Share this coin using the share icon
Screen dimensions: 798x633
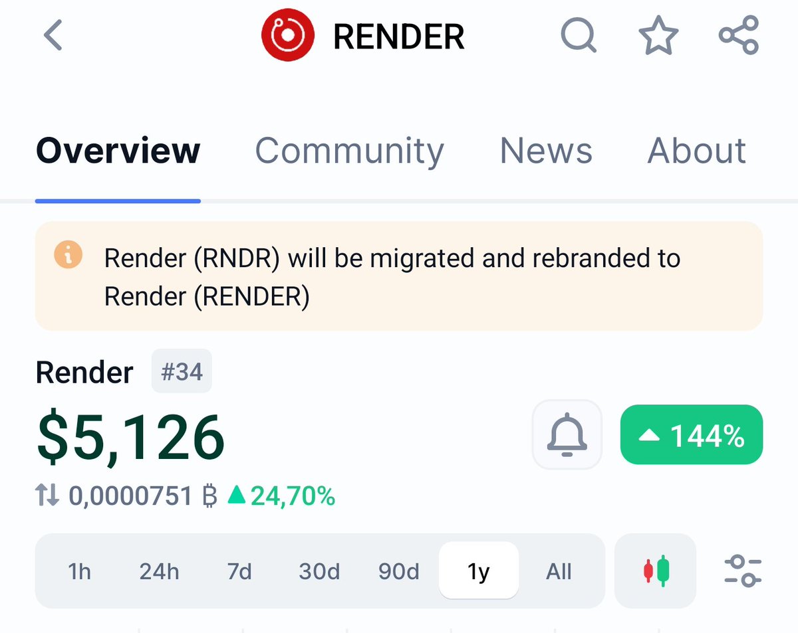click(739, 35)
